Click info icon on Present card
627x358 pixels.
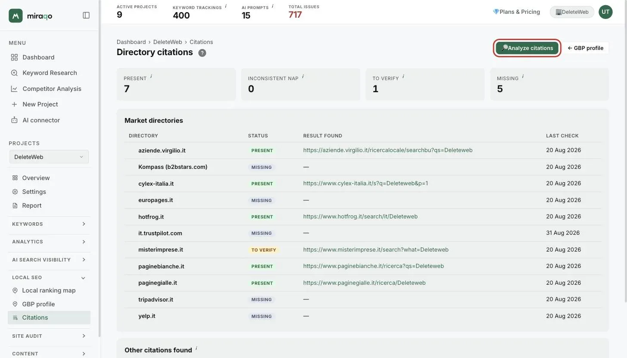pyautogui.click(x=151, y=76)
